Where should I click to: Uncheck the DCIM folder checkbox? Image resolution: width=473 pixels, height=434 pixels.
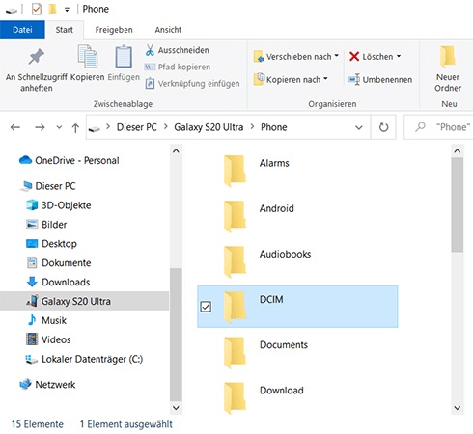206,307
